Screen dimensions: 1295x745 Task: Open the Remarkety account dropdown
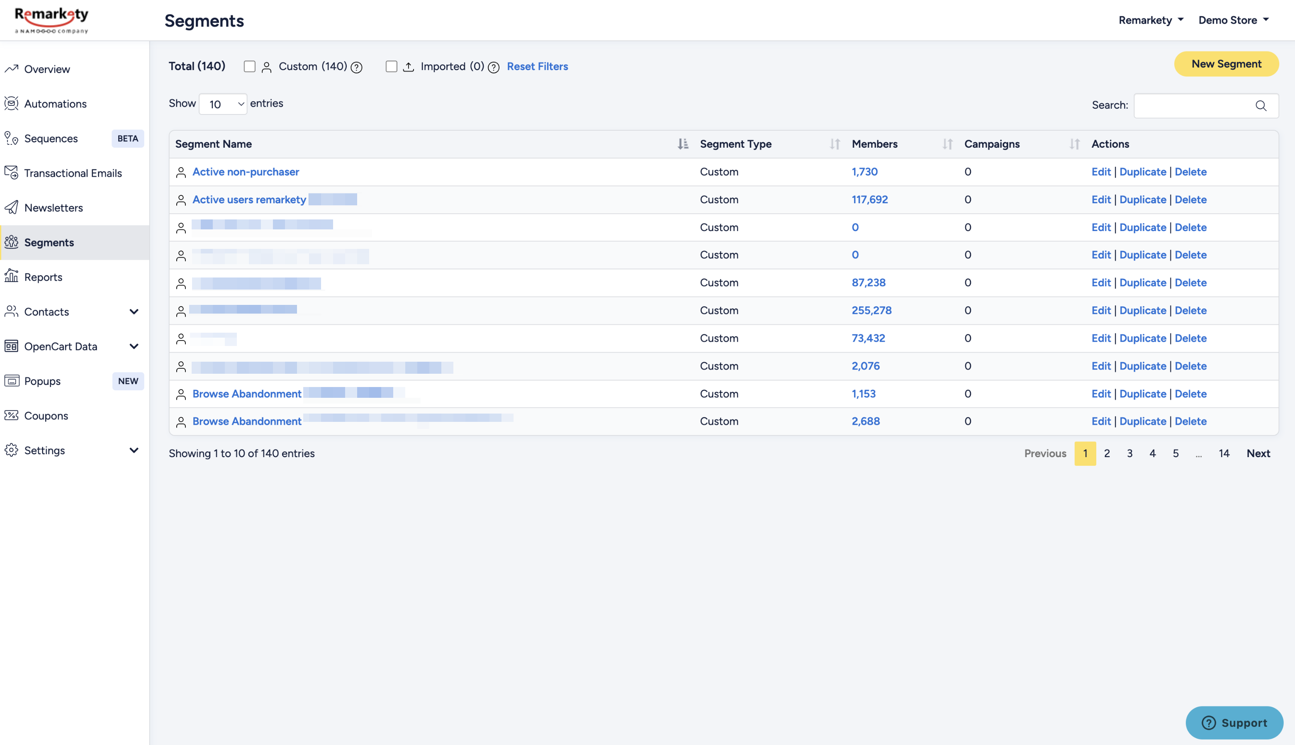click(x=1151, y=20)
